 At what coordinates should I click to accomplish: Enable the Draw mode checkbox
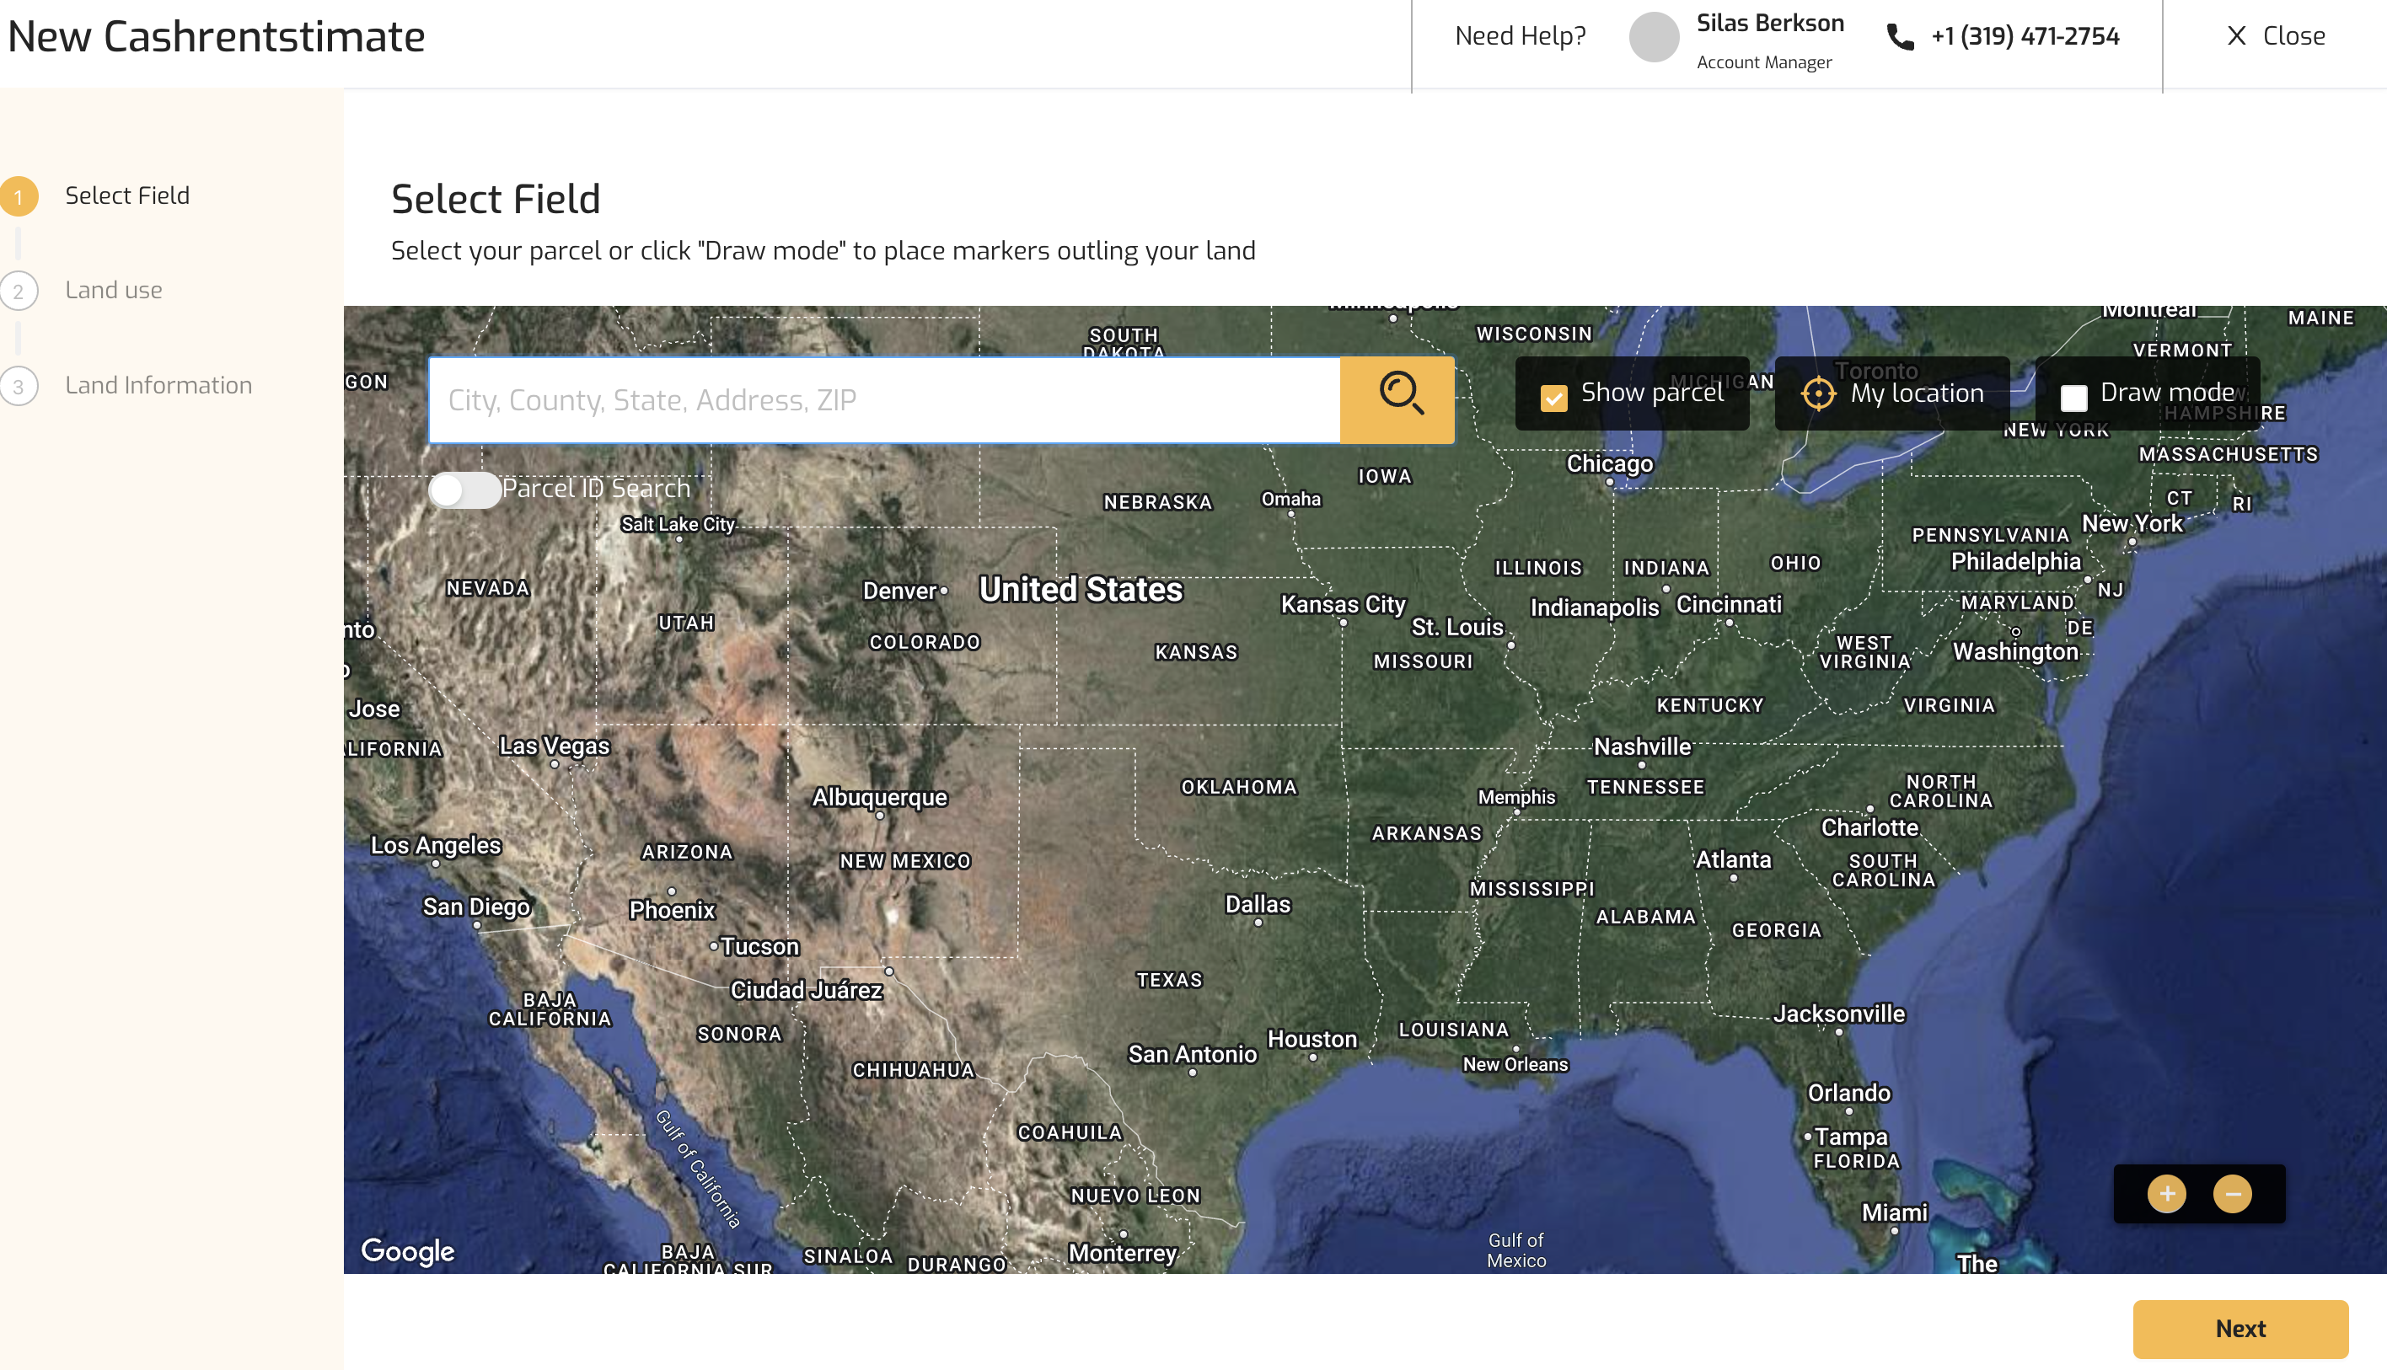[2073, 398]
